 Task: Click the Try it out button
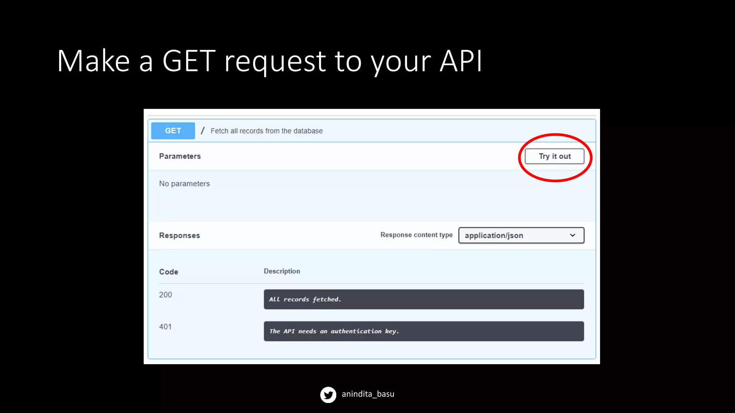point(554,156)
